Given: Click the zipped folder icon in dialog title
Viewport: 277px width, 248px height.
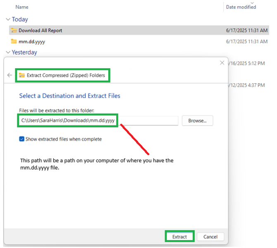Looking at the screenshot, I should click(x=22, y=75).
